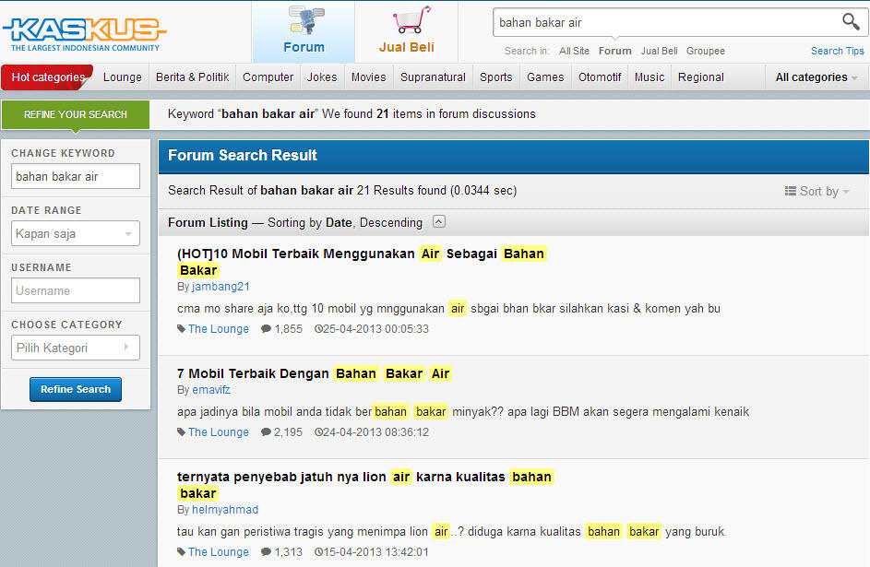This screenshot has height=567, width=870.
Task: Select the Computer category tab
Action: (x=268, y=77)
